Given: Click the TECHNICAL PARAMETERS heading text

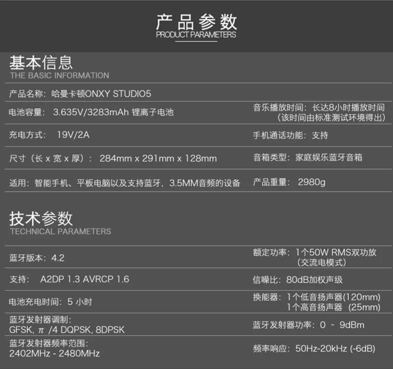Looking at the screenshot, I should (x=60, y=231).
